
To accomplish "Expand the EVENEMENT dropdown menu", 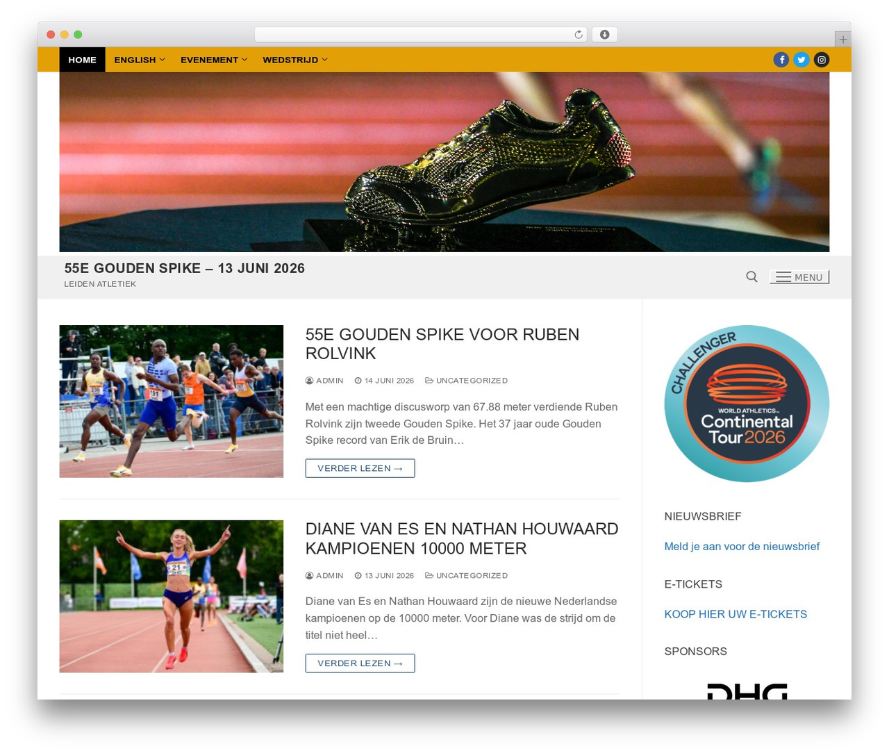I will point(214,60).
